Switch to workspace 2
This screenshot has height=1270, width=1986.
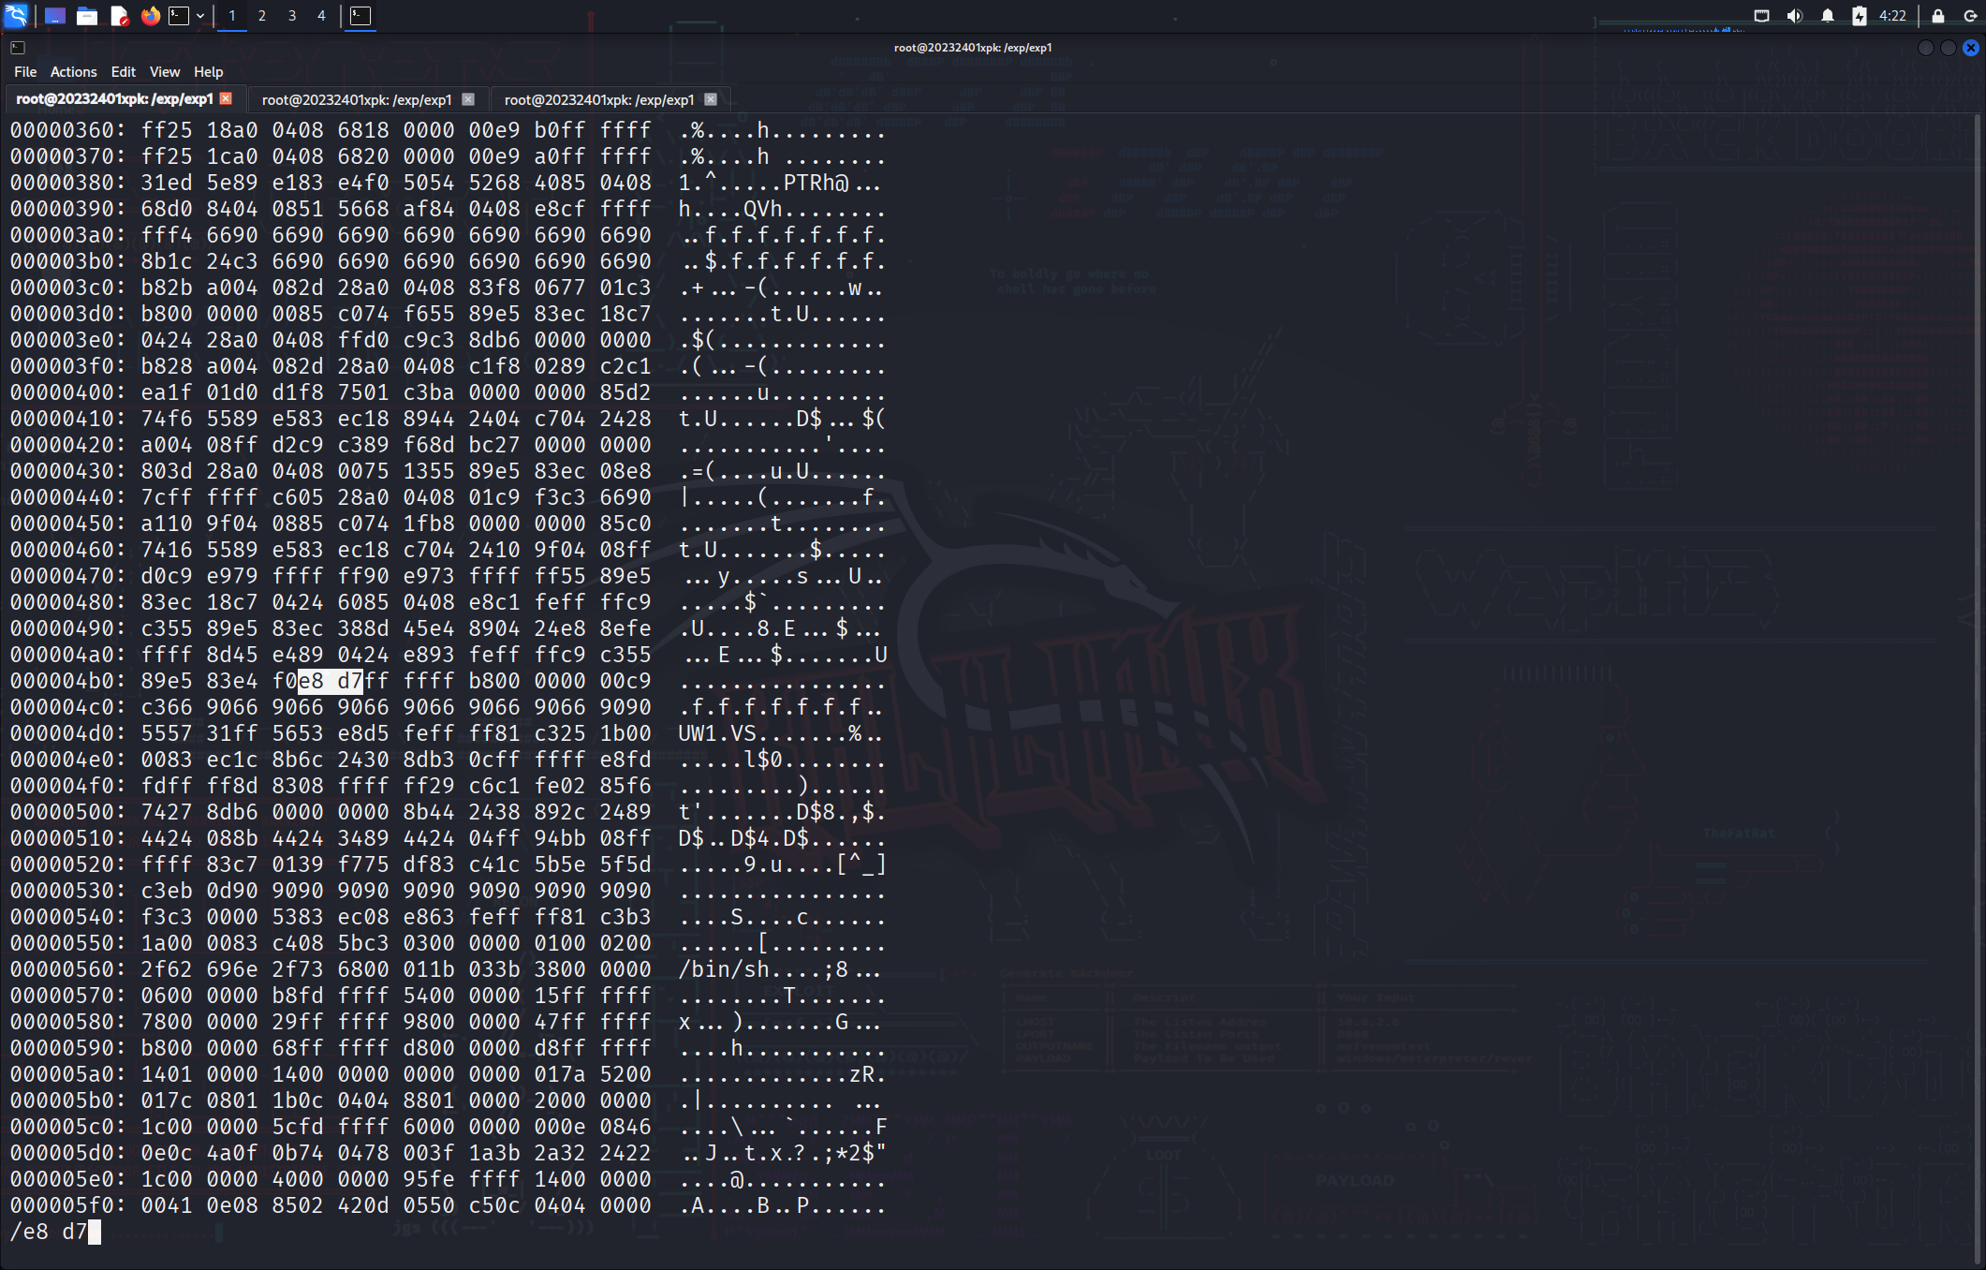262,16
